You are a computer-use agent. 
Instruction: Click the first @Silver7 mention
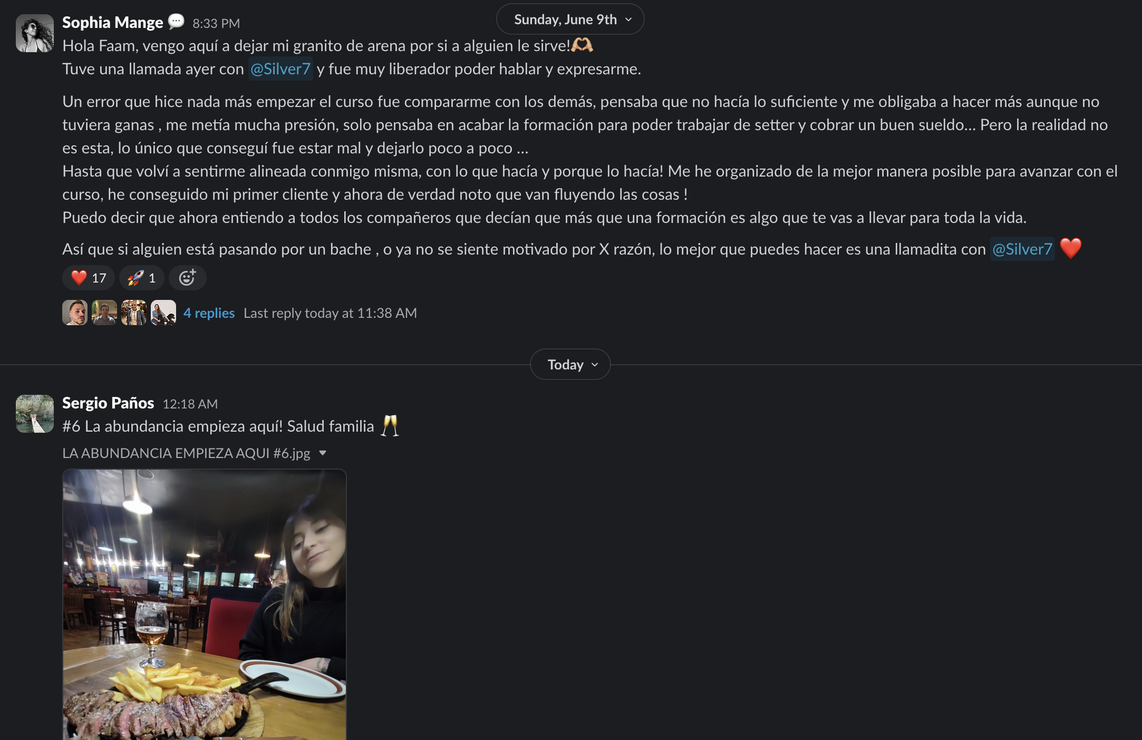coord(280,69)
